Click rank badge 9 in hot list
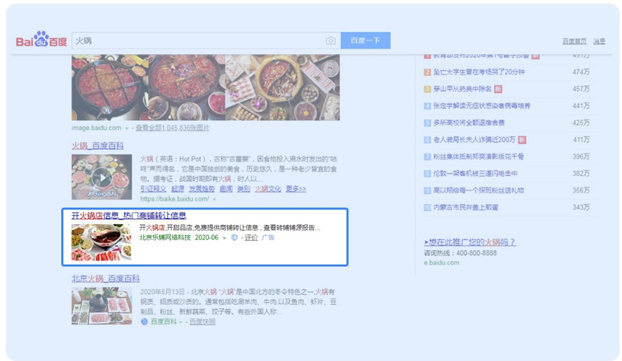The image size is (622, 361). tap(427, 191)
